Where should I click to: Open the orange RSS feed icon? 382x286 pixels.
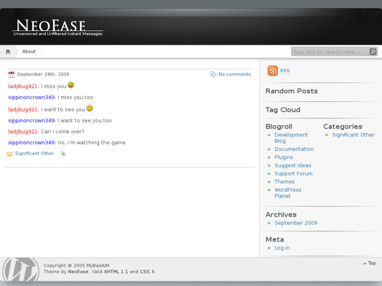(x=272, y=71)
